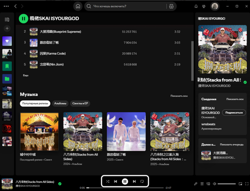This screenshot has width=250, height=191.
Task: Toggle the queue icon in player bar
Action: 202,184
